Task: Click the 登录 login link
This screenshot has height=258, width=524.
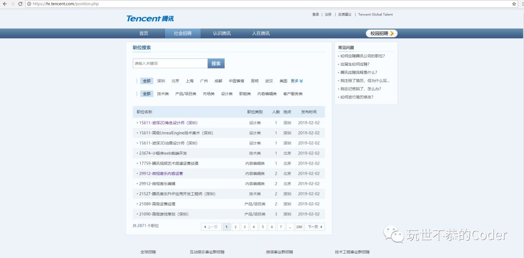Action: 315,15
